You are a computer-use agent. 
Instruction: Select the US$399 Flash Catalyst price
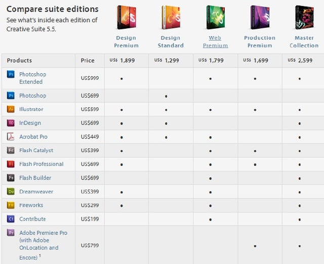90,150
